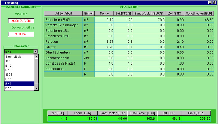
Task: Click the Art der Arbeit column header
Action: coord(63,14)
